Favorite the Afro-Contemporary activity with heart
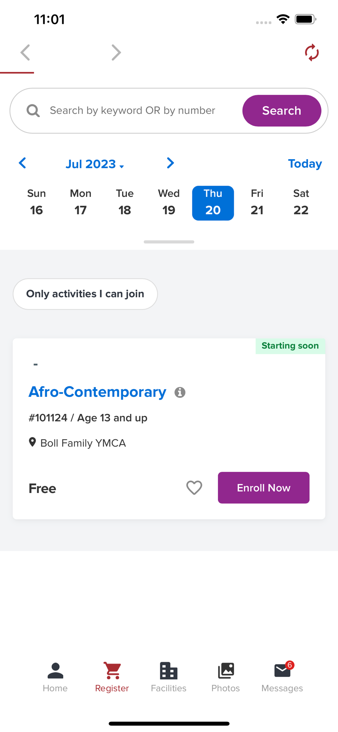The image size is (338, 732). pos(194,488)
